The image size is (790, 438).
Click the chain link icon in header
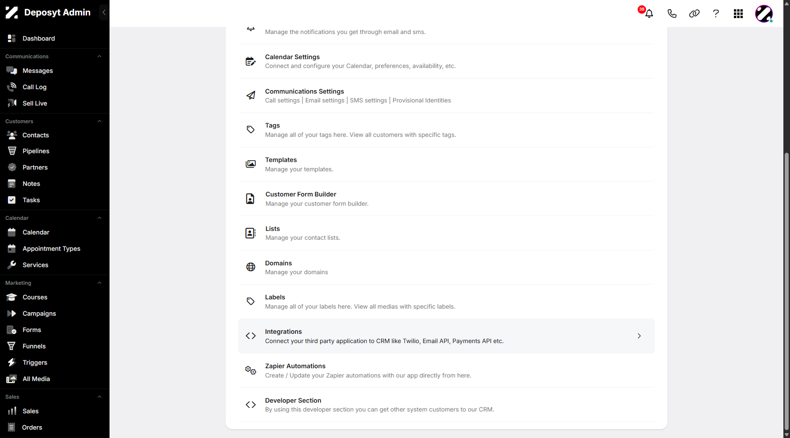click(694, 14)
